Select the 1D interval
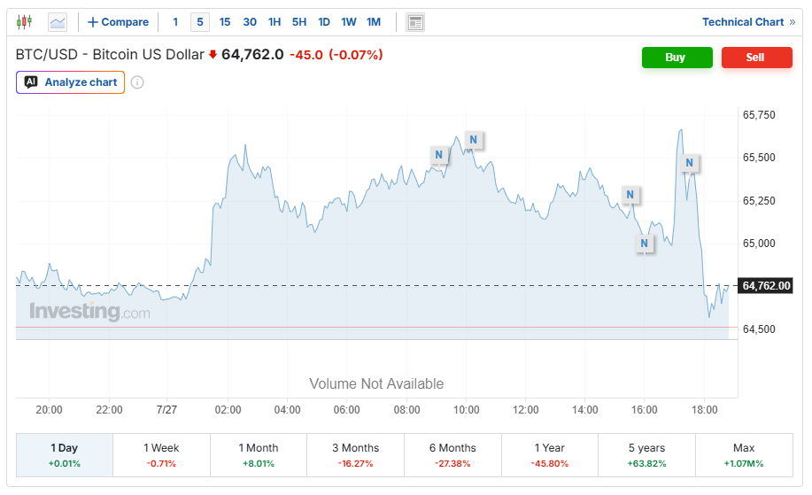Viewport: 812px width, 495px height. click(x=324, y=22)
